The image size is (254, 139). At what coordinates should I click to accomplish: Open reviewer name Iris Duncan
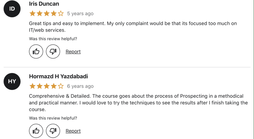[44, 4]
